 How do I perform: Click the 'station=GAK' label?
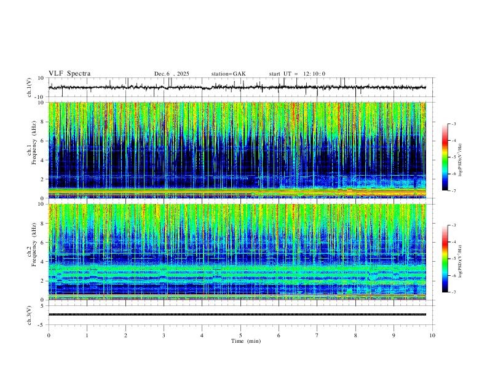[x=228, y=74]
